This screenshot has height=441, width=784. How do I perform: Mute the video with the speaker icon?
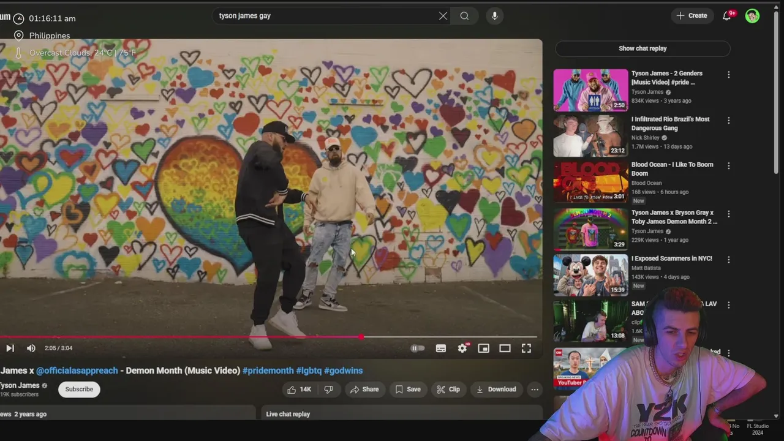(x=31, y=348)
